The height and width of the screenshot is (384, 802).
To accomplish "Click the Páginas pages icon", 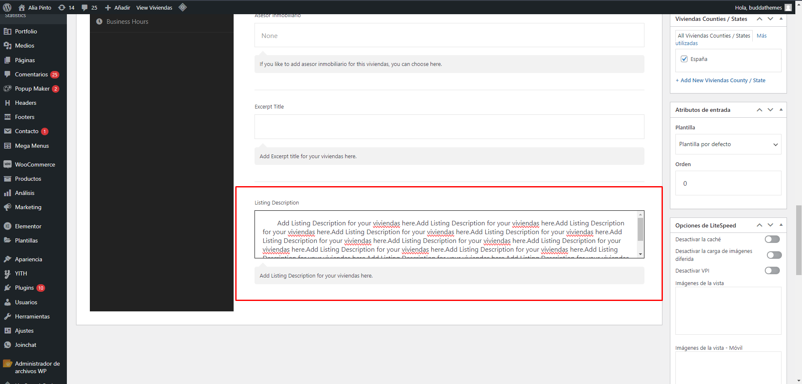I will click(x=8, y=60).
